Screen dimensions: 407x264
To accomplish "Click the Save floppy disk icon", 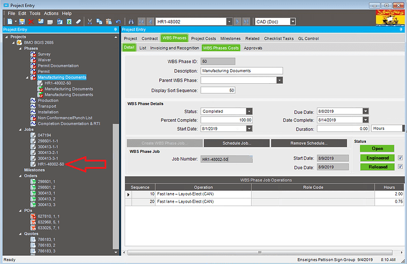I will [x=22, y=22].
